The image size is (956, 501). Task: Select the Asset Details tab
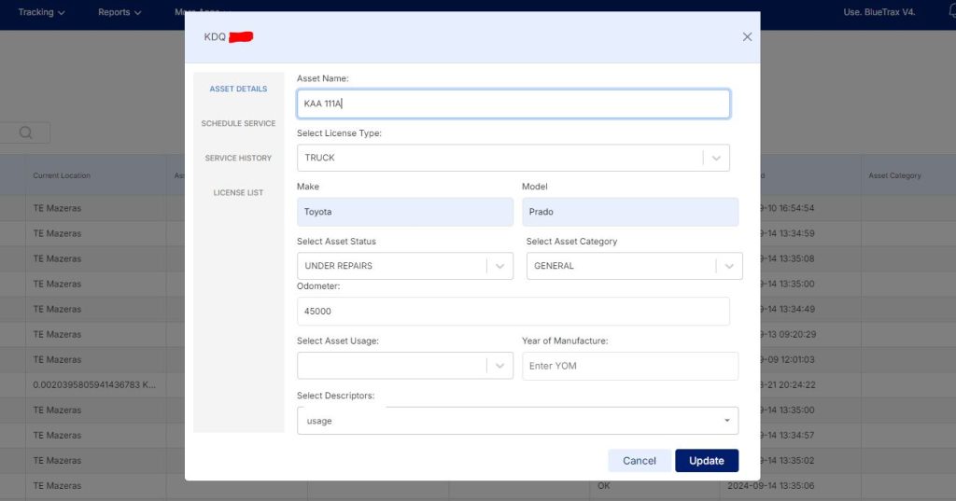click(238, 90)
